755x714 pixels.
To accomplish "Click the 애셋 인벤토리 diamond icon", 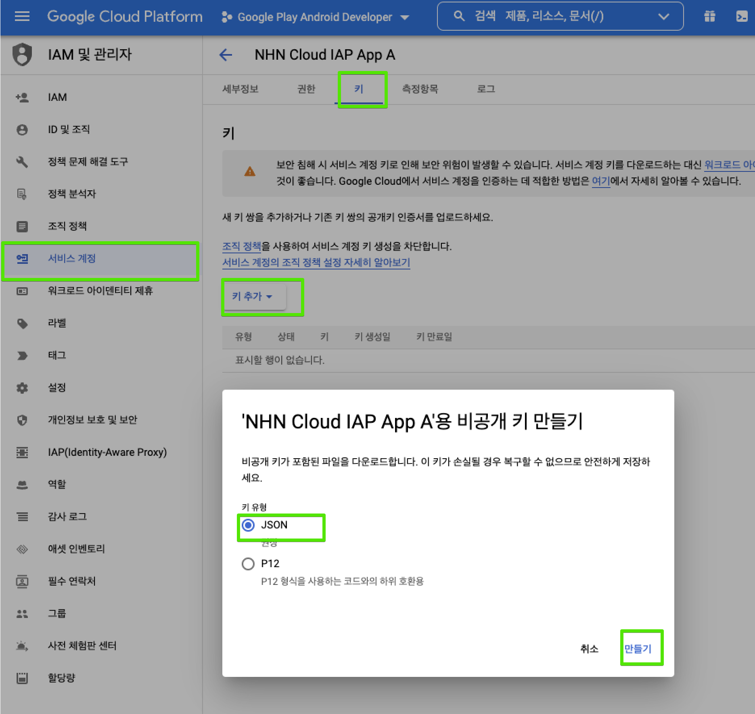I will tap(22, 549).
